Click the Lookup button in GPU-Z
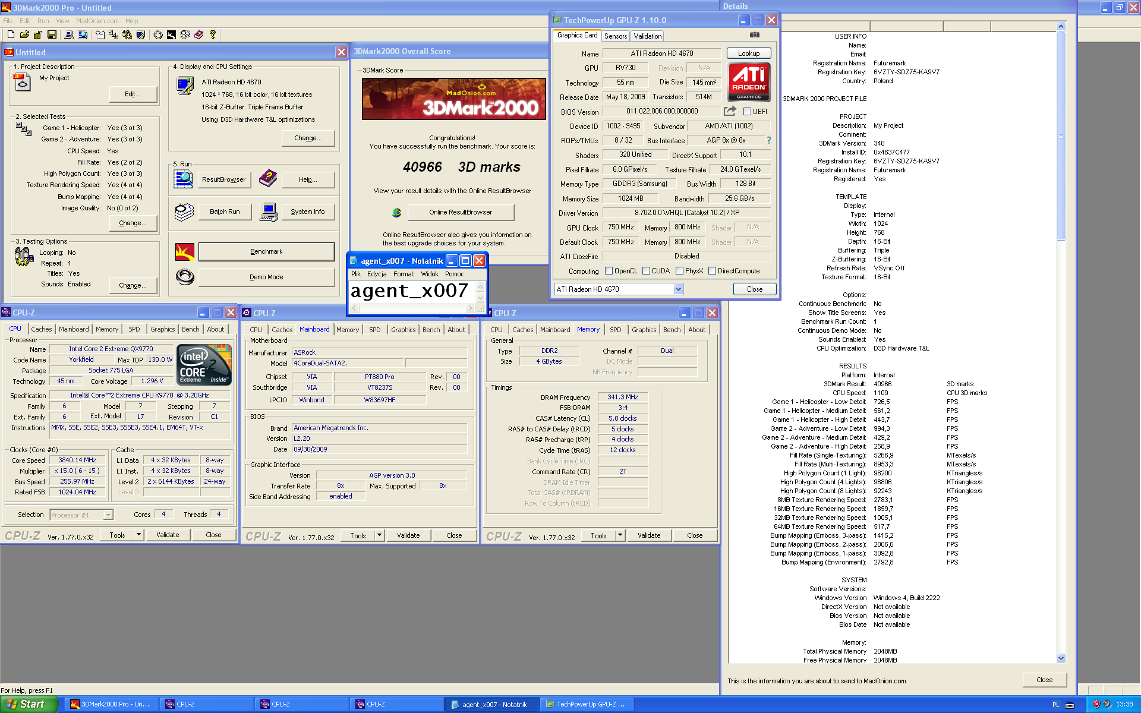This screenshot has width=1141, height=713. click(749, 53)
